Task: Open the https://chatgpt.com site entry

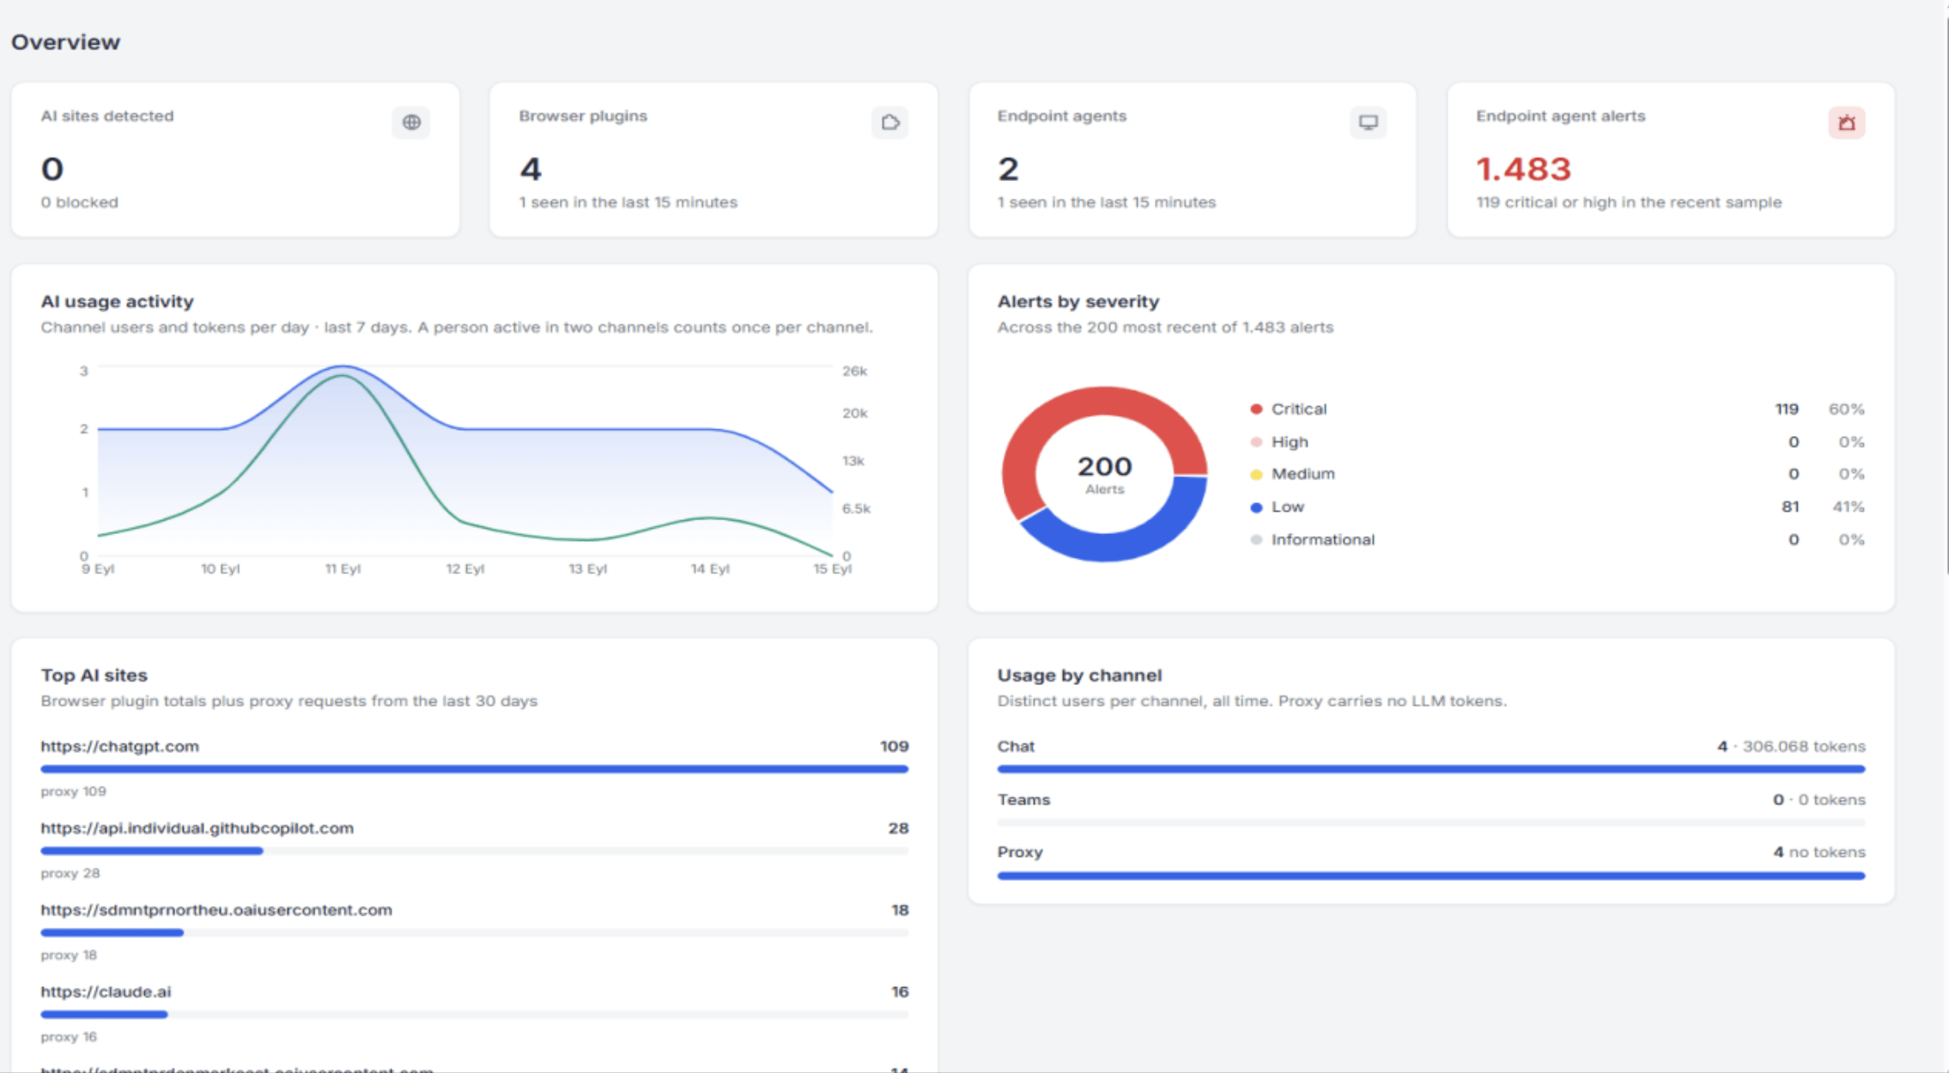Action: (x=120, y=747)
